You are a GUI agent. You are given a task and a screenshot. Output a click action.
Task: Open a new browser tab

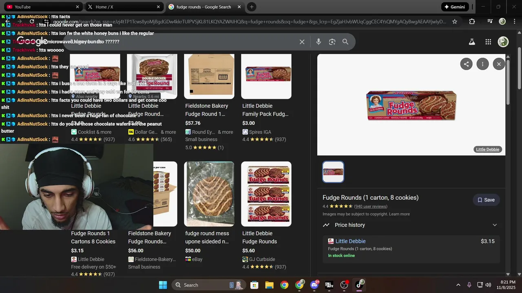coord(252,7)
